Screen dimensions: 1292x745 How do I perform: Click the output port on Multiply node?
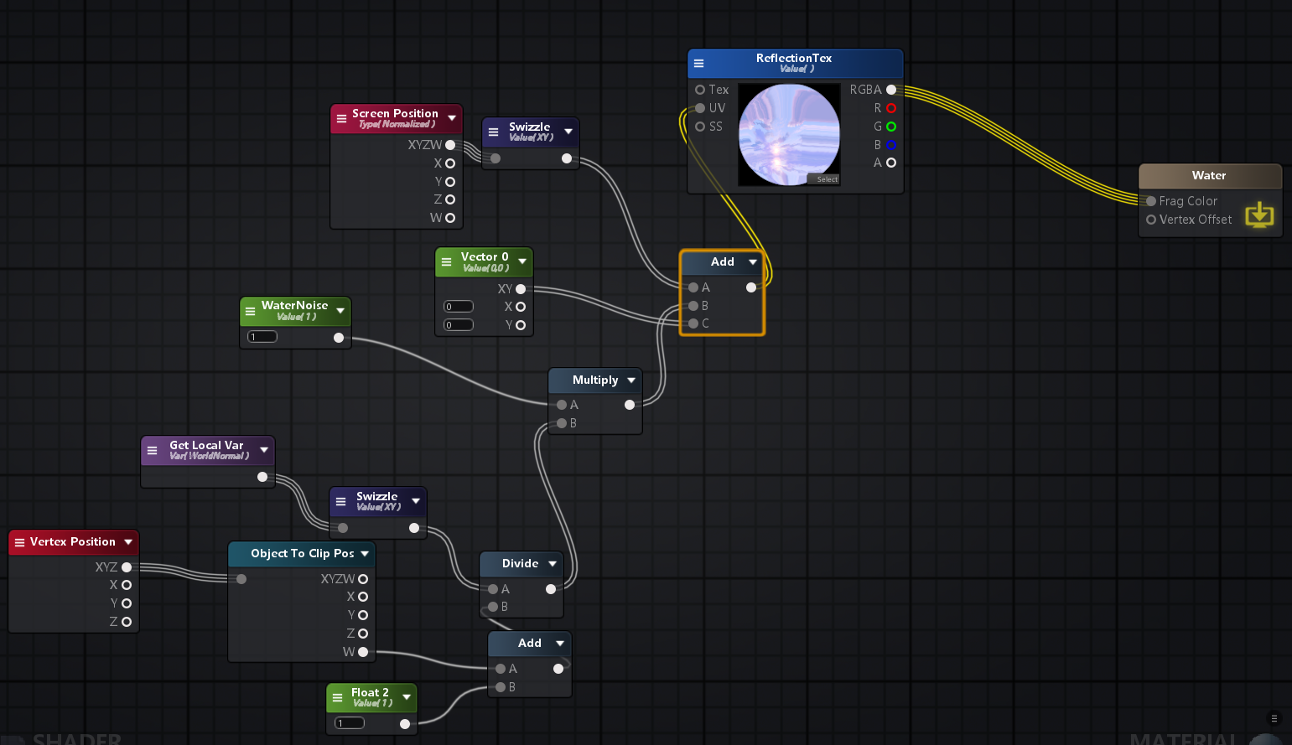point(630,405)
